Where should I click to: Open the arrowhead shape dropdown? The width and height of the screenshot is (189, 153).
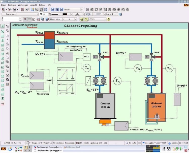pyautogui.click(x=83, y=14)
